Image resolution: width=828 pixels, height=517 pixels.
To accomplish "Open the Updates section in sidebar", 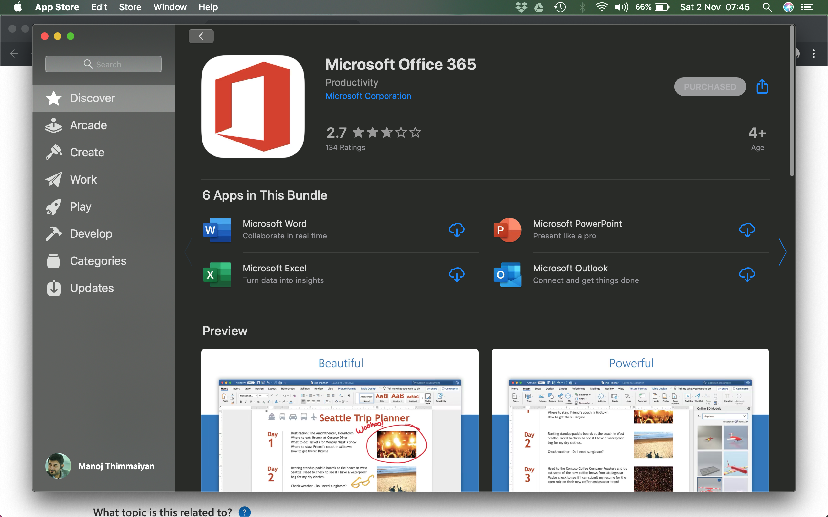I will click(x=92, y=288).
